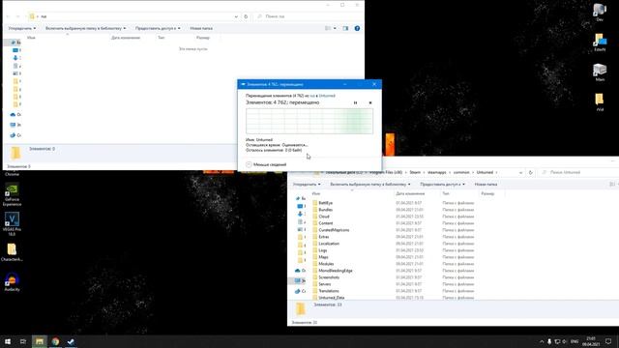Select the Content folder
This screenshot has width=619, height=348.
[326, 223]
